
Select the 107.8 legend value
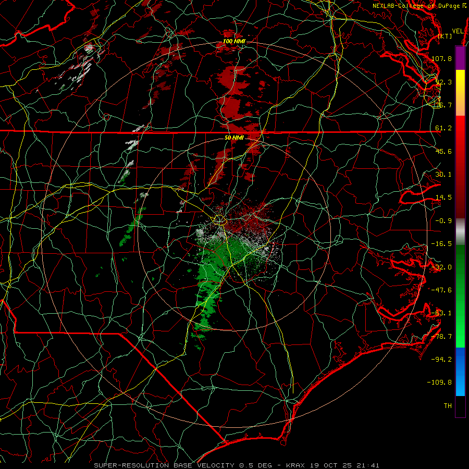click(x=441, y=58)
